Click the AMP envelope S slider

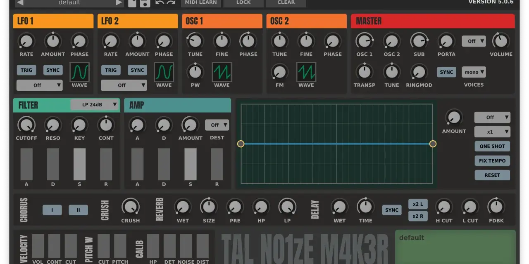point(190,164)
